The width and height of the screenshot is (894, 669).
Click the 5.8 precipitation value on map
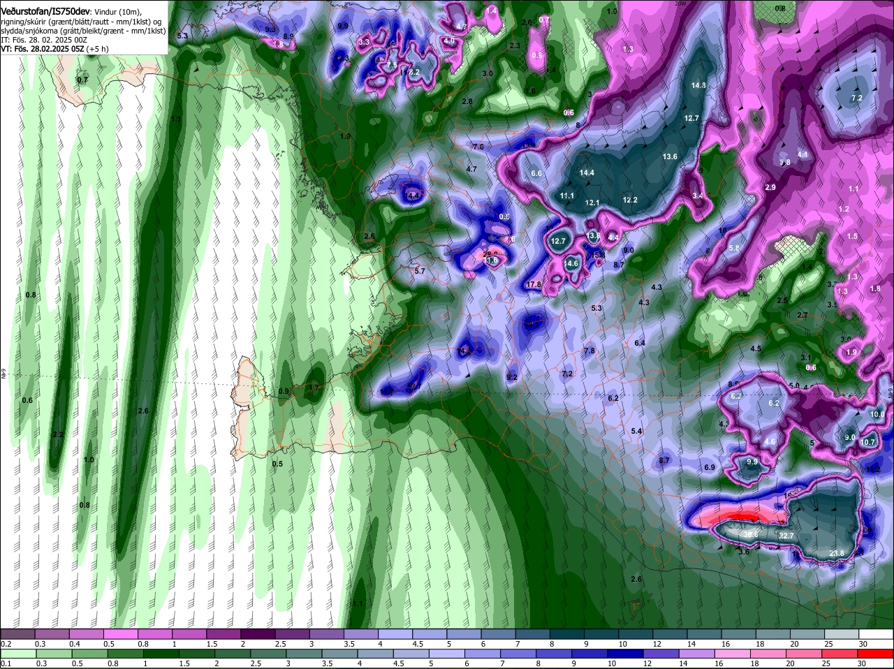pyautogui.click(x=733, y=248)
